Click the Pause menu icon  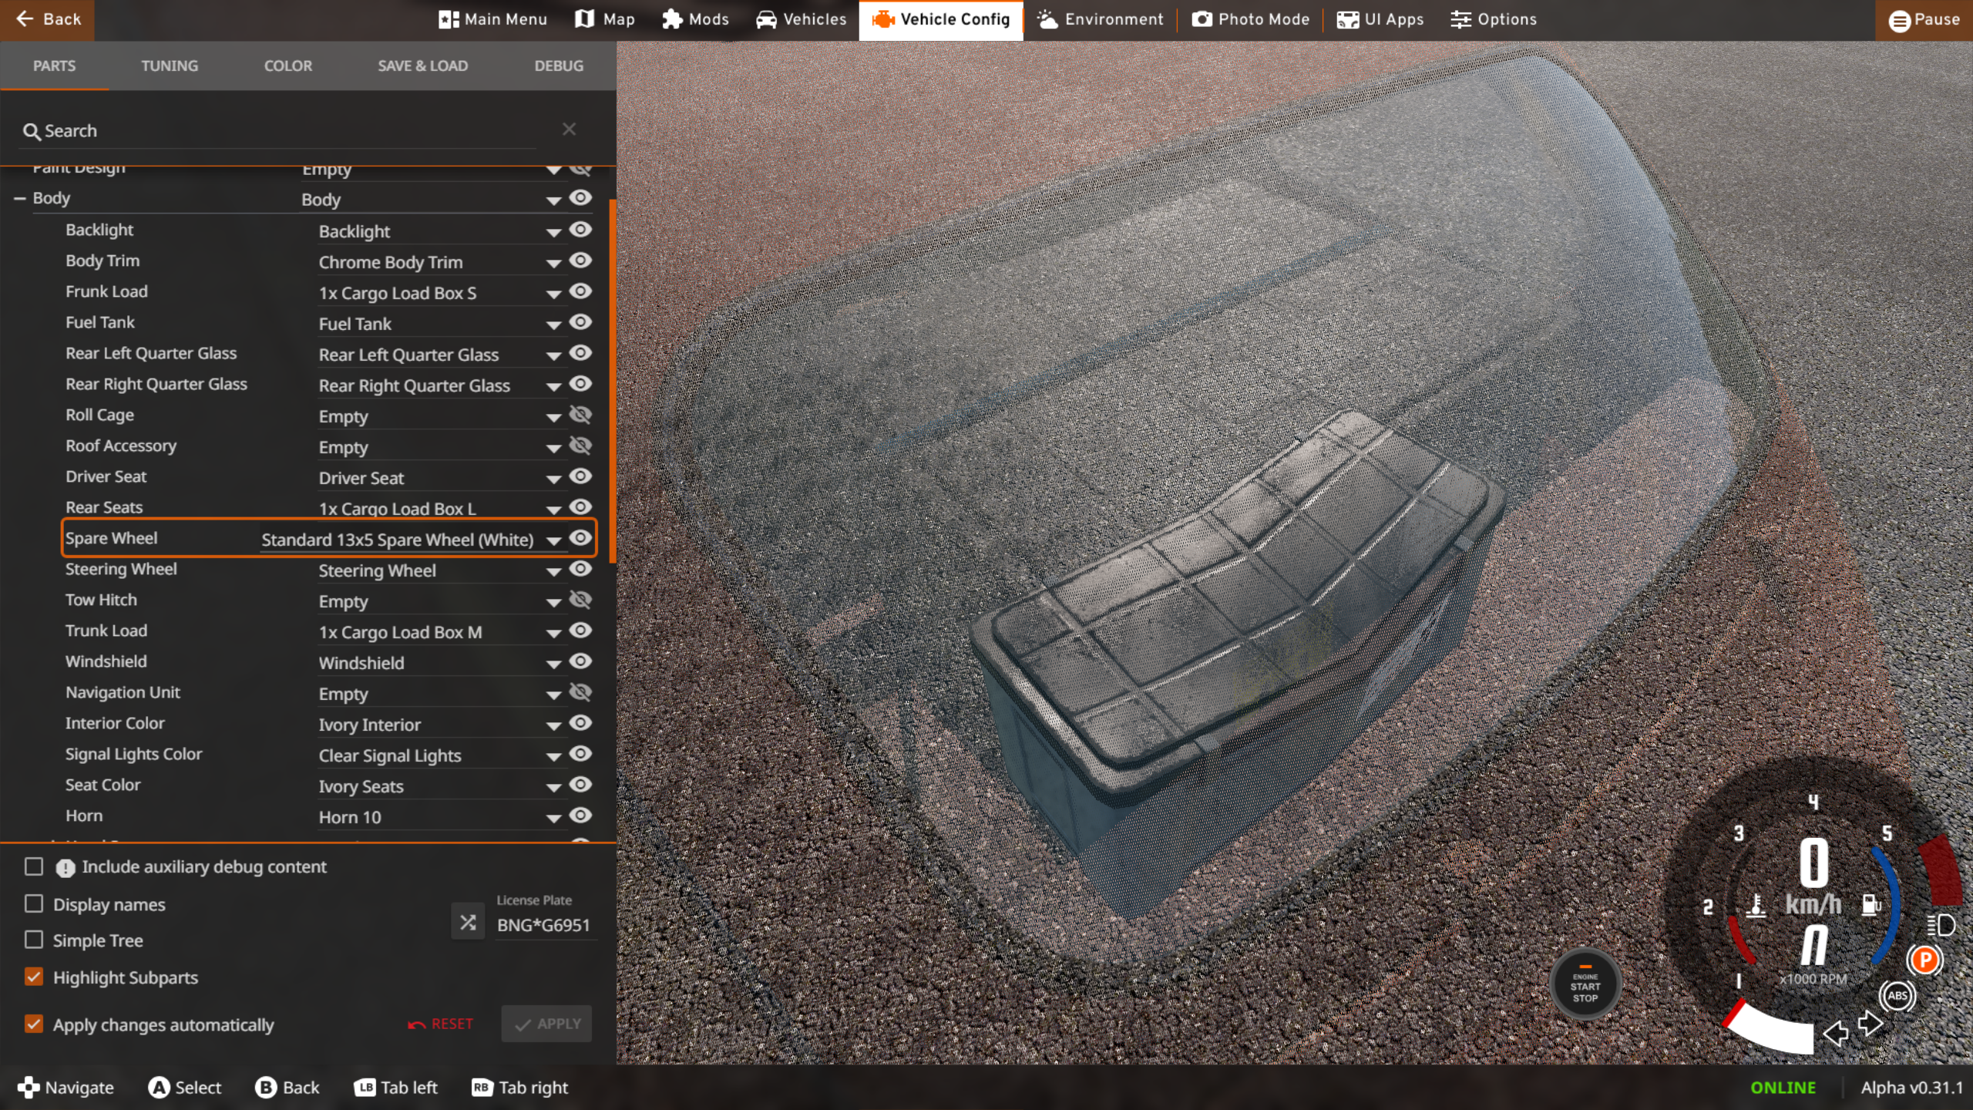pos(1899,20)
